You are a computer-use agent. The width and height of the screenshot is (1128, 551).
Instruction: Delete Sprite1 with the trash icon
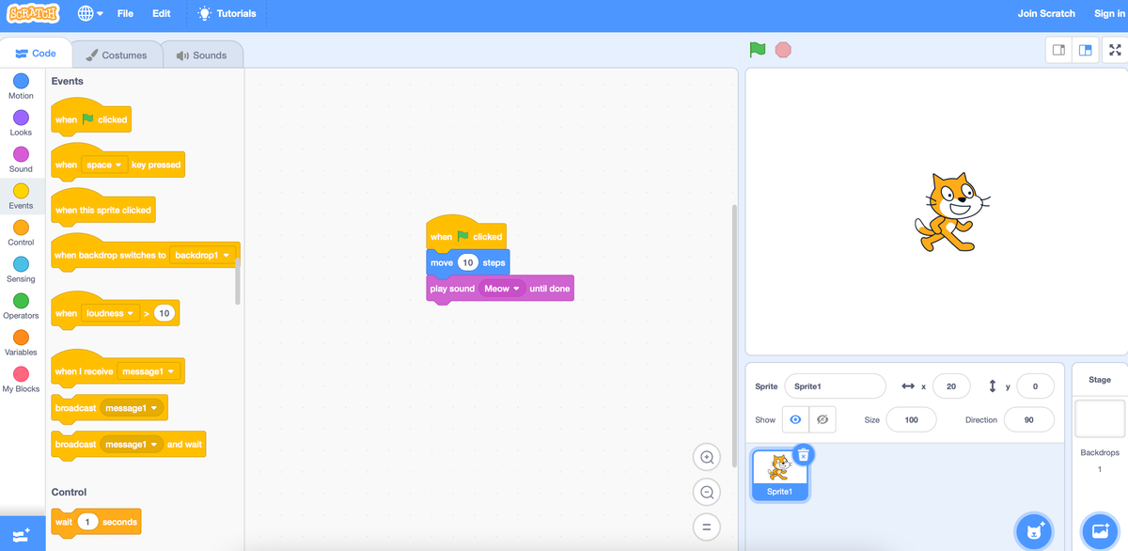pyautogui.click(x=803, y=455)
